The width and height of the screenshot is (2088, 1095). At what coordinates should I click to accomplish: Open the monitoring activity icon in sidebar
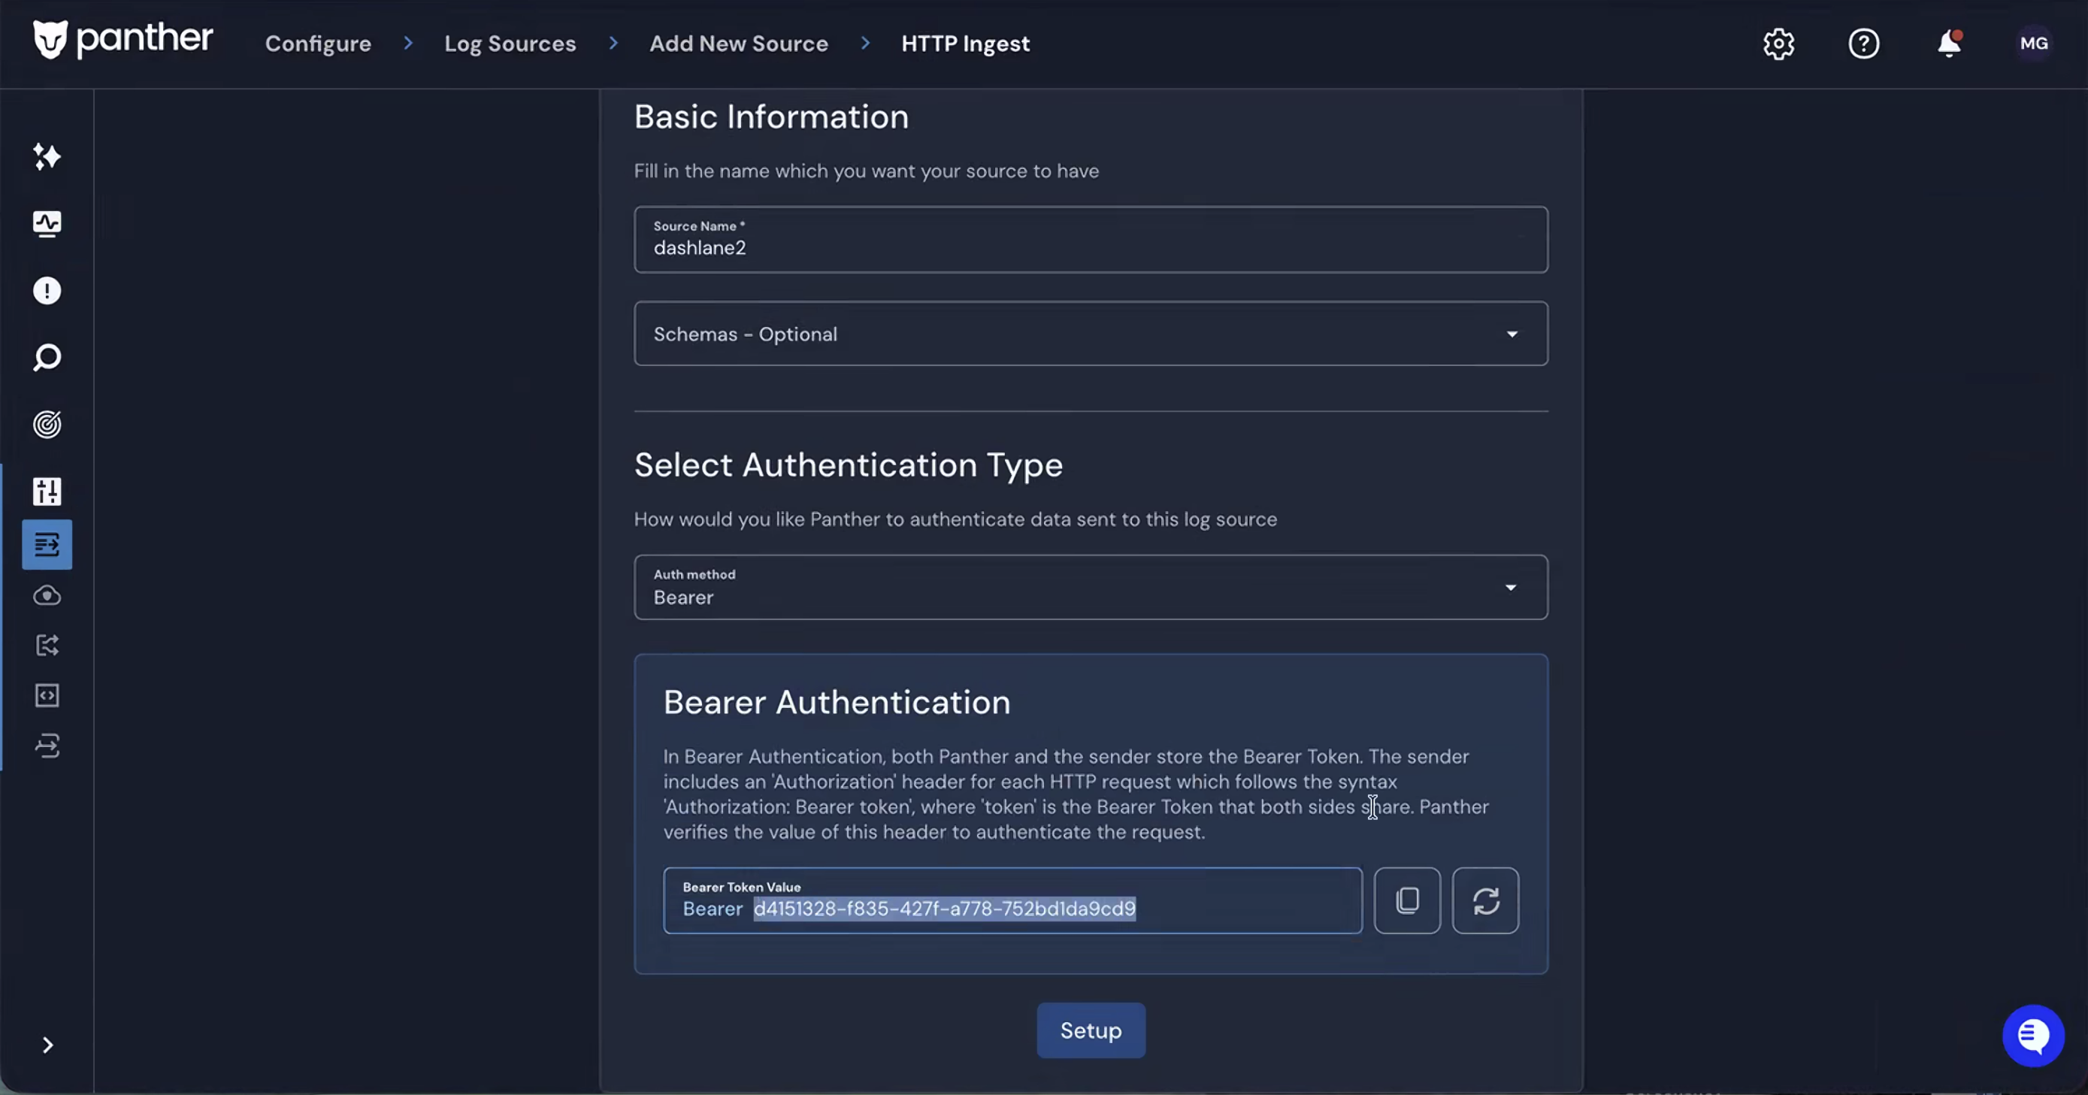click(47, 224)
